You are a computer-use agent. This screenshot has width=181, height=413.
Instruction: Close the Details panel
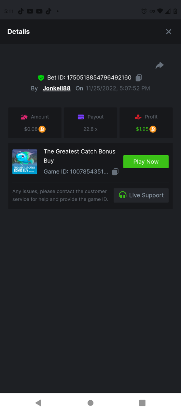click(x=169, y=32)
